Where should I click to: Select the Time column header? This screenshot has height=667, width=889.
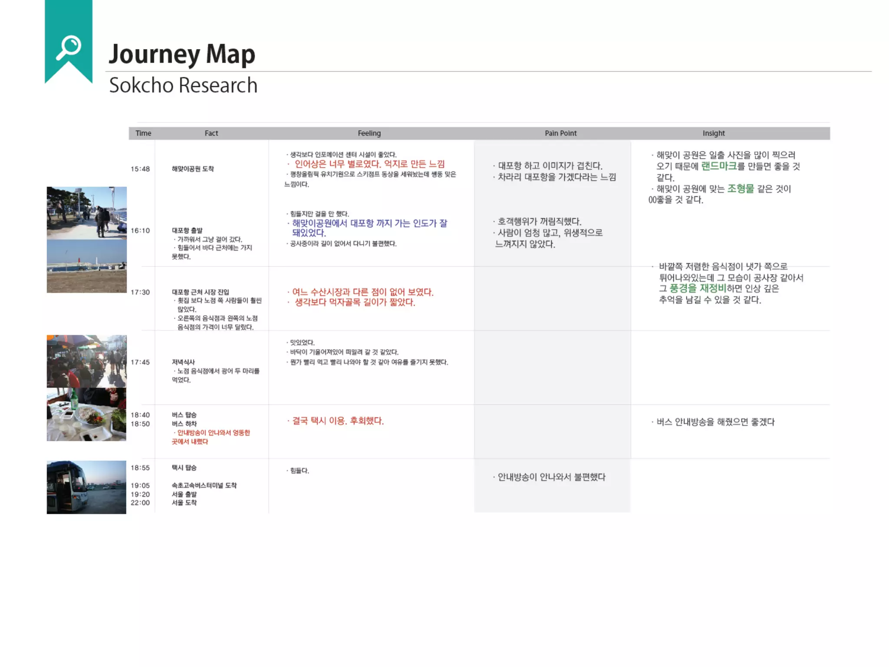click(x=143, y=133)
